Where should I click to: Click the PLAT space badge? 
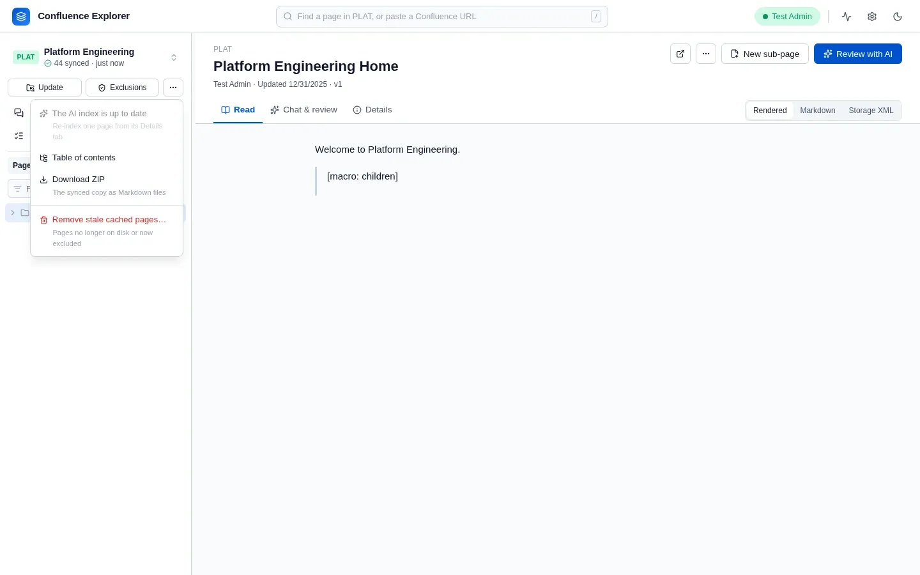(26, 57)
